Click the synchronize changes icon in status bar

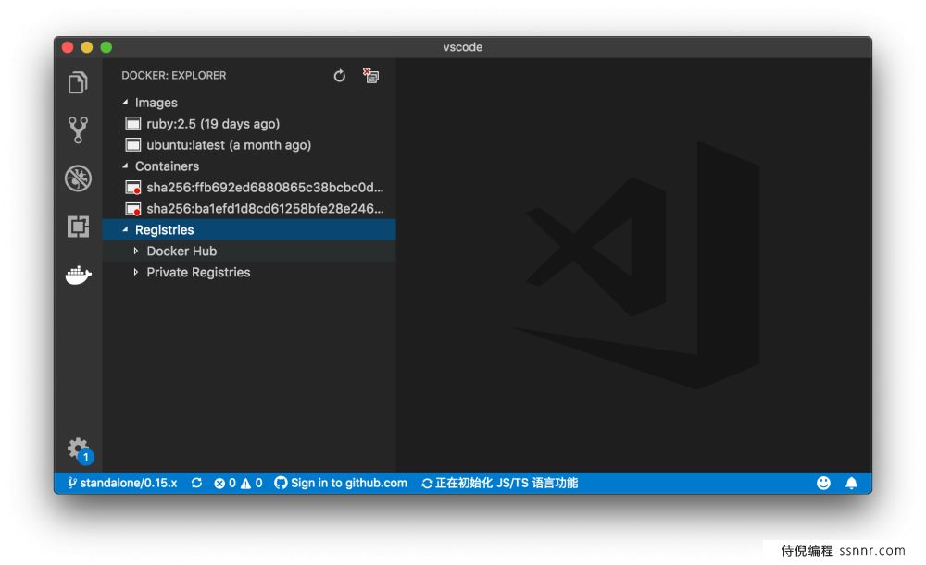196,483
